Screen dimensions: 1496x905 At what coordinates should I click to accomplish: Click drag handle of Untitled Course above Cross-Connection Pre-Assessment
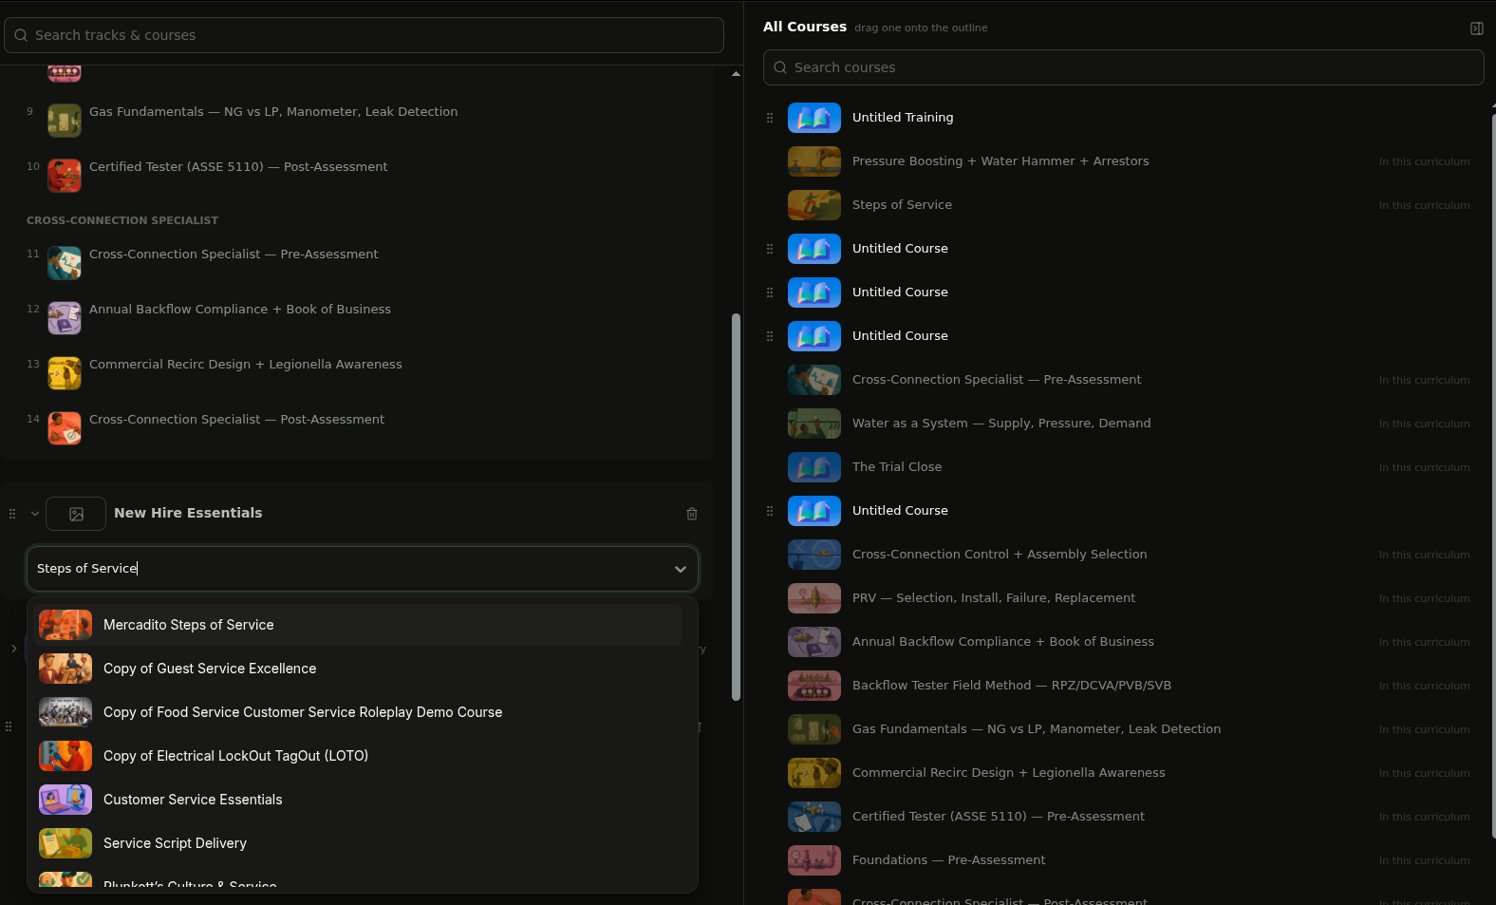click(770, 336)
